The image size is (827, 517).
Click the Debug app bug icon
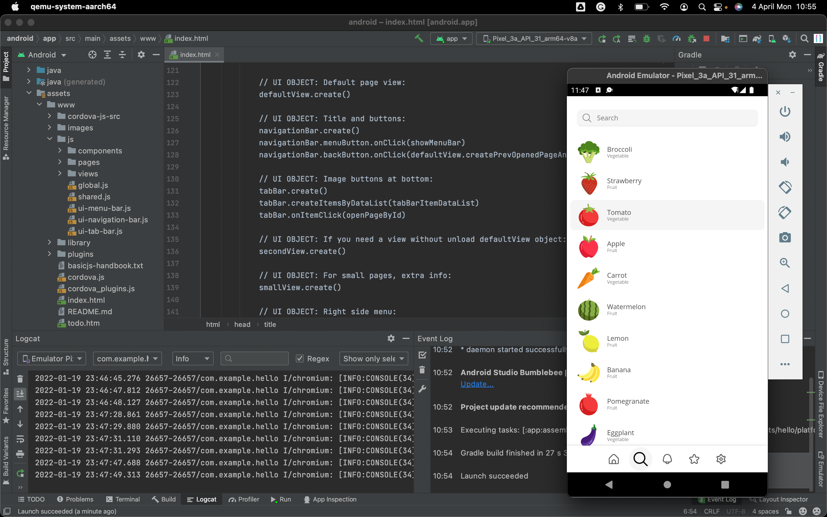click(x=646, y=39)
